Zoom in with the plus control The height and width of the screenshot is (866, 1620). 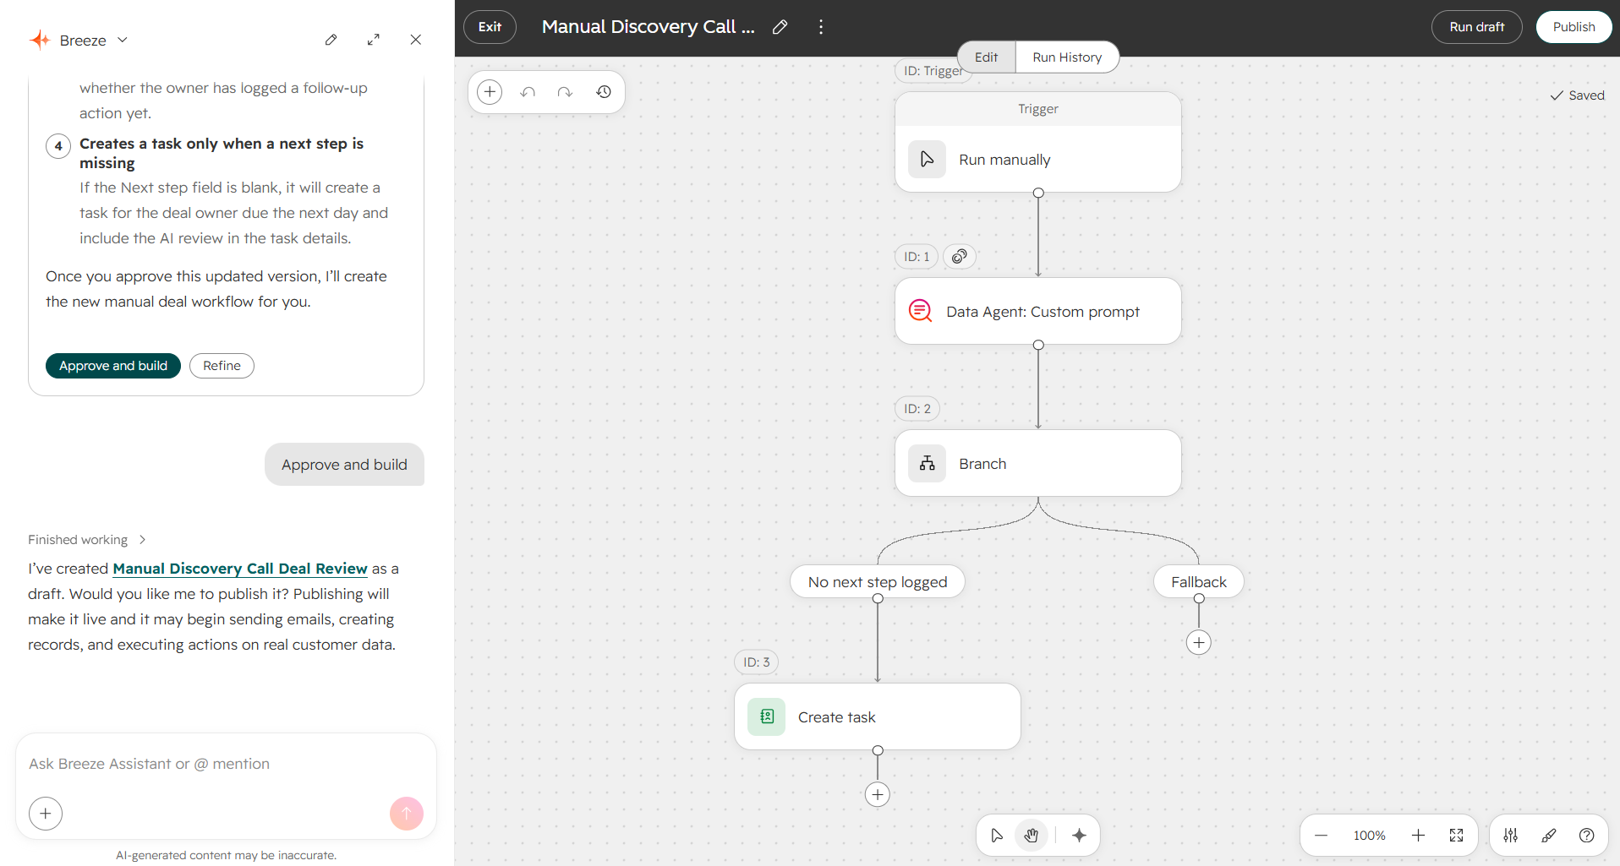(1418, 836)
